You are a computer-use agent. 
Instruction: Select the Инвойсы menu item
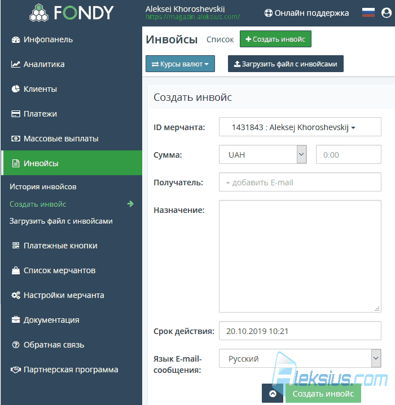72,163
